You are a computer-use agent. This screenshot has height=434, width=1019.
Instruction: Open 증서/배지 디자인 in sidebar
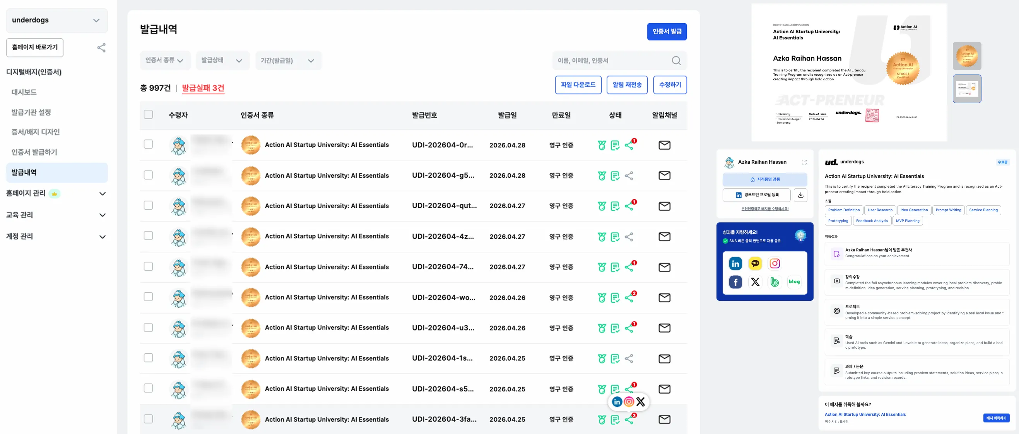pos(36,132)
